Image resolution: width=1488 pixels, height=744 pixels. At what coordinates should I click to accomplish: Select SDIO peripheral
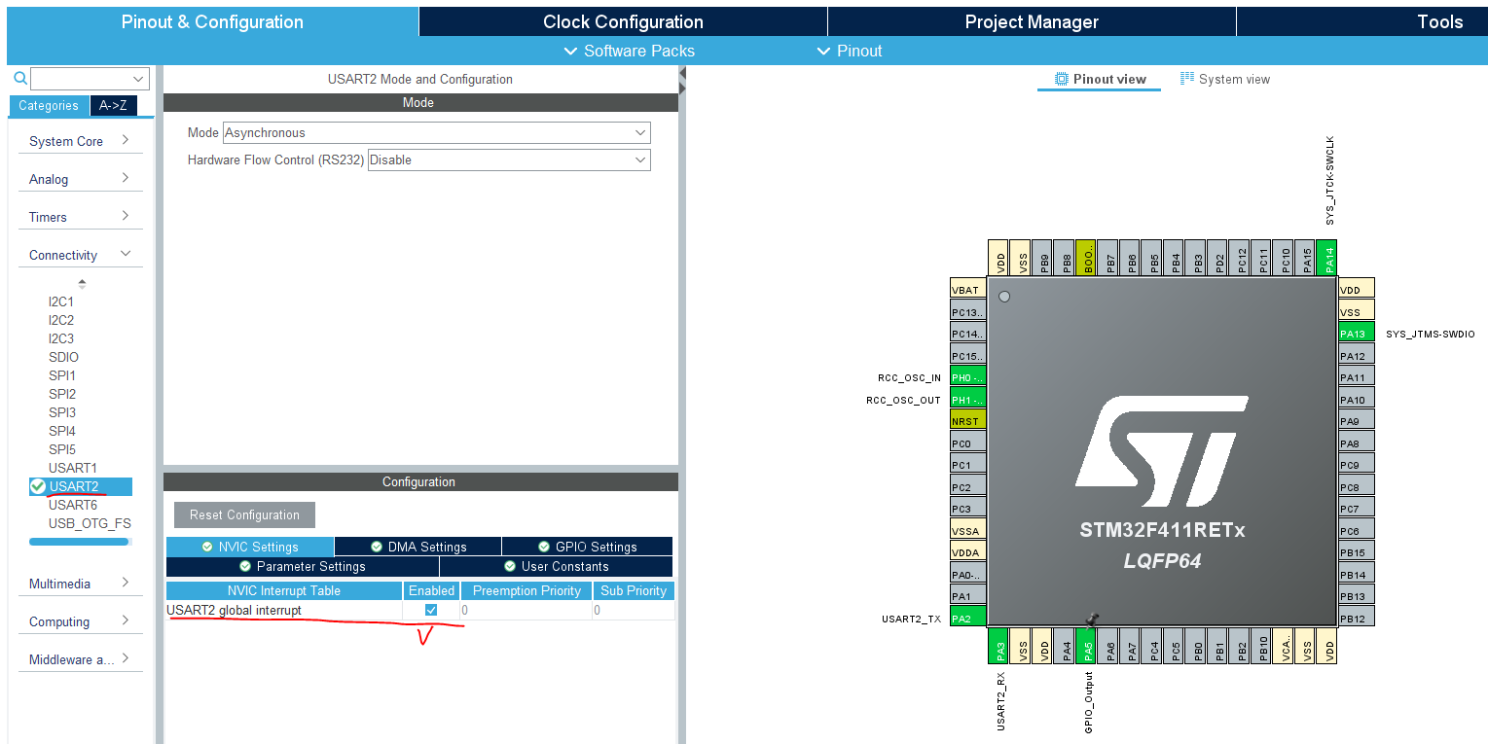[x=63, y=357]
